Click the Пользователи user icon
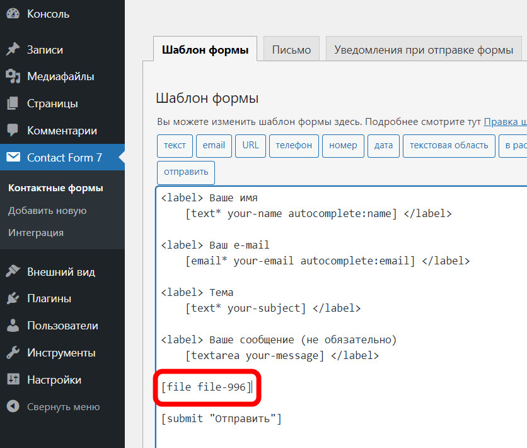 coord(13,325)
